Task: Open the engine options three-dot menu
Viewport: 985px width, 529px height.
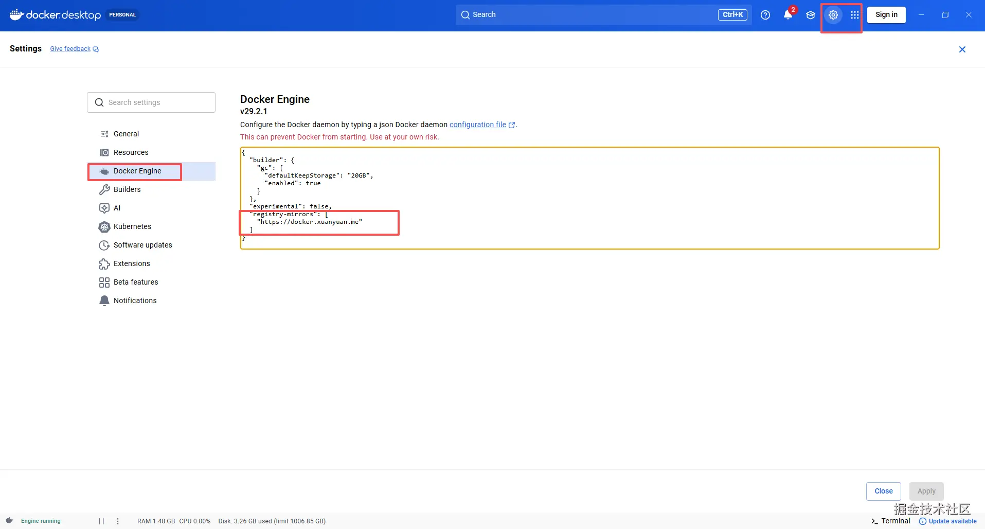Action: 118,521
